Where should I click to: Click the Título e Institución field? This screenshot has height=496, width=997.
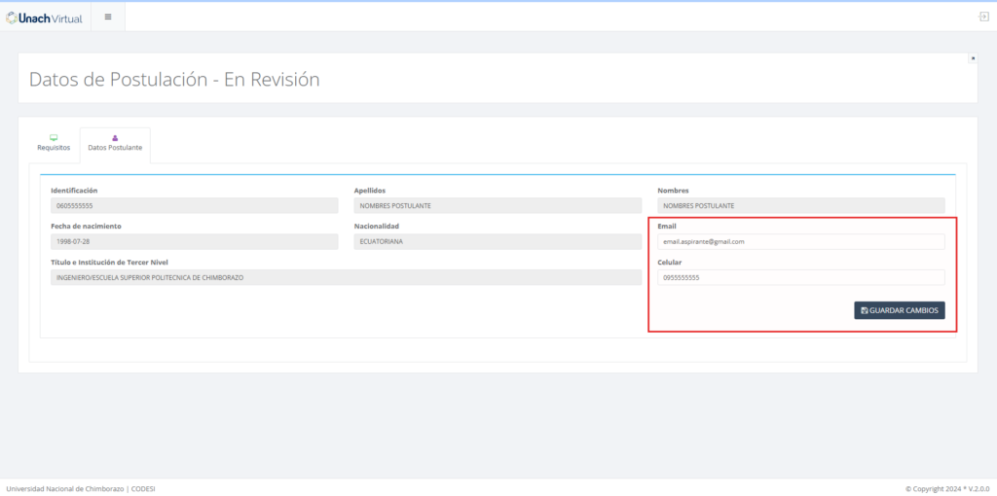coord(346,277)
